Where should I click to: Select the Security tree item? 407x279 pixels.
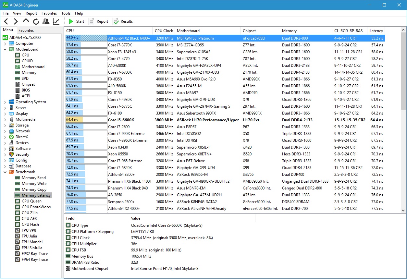(22, 154)
